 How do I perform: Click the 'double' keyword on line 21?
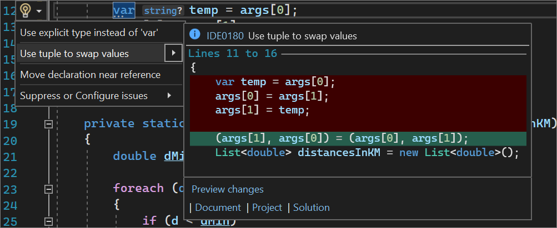click(134, 156)
